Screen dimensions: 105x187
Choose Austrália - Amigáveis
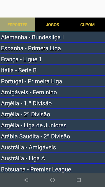tap(52, 147)
